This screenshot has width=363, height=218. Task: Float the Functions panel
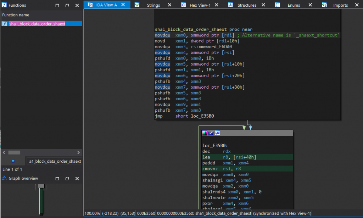pyautogui.click(x=67, y=5)
